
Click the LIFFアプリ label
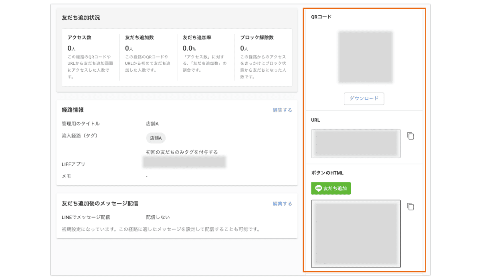point(73,164)
